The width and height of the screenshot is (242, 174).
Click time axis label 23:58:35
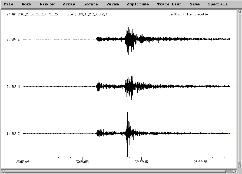[200, 162]
